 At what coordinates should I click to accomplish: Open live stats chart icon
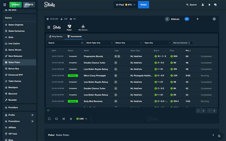[64, 119]
